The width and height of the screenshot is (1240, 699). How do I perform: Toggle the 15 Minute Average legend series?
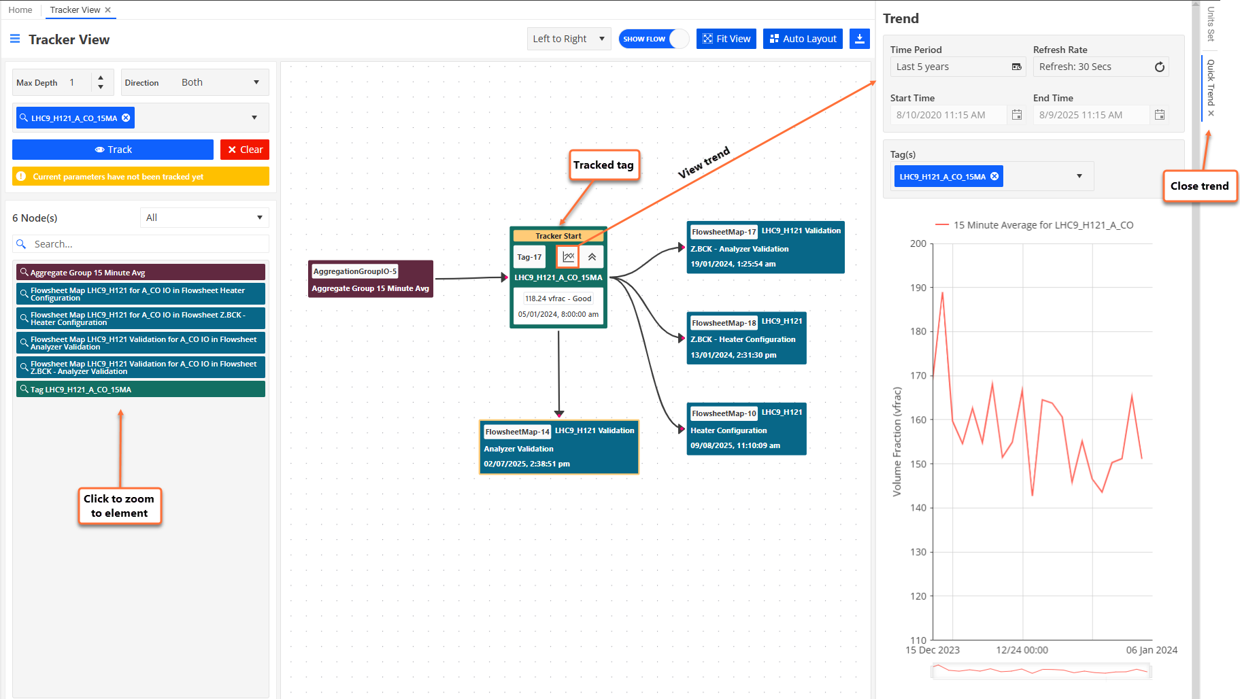click(x=1034, y=225)
